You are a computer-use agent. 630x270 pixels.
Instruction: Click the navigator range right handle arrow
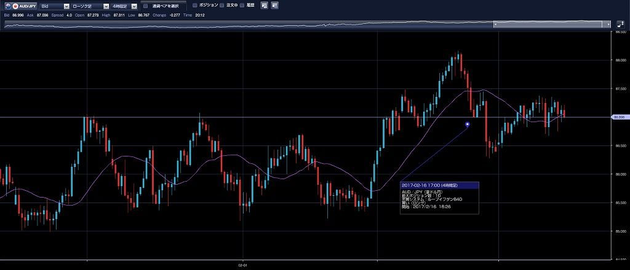click(608, 25)
